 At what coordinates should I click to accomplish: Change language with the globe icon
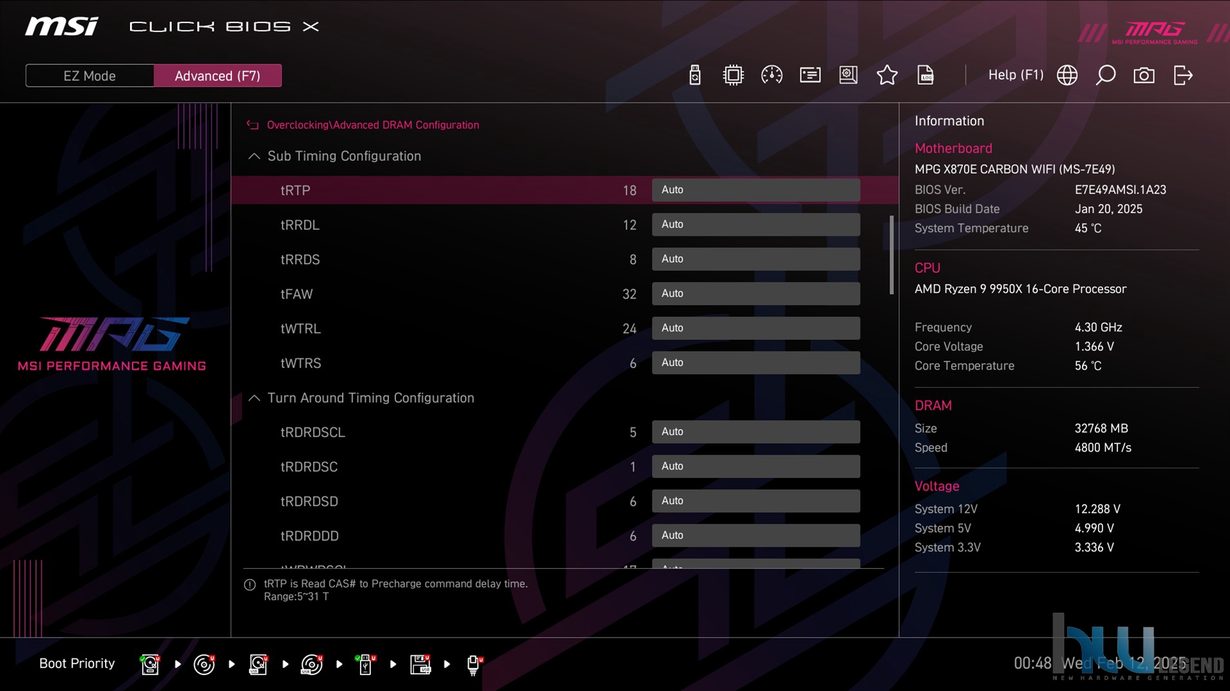pos(1067,75)
